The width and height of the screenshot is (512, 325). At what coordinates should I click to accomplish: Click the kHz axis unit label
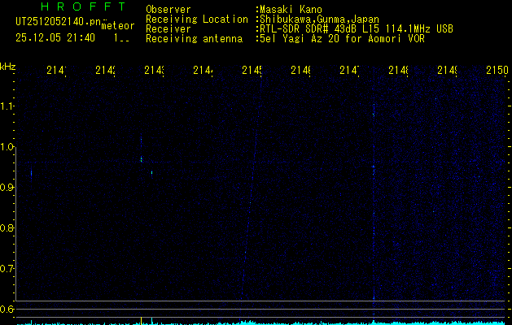pos(7,67)
